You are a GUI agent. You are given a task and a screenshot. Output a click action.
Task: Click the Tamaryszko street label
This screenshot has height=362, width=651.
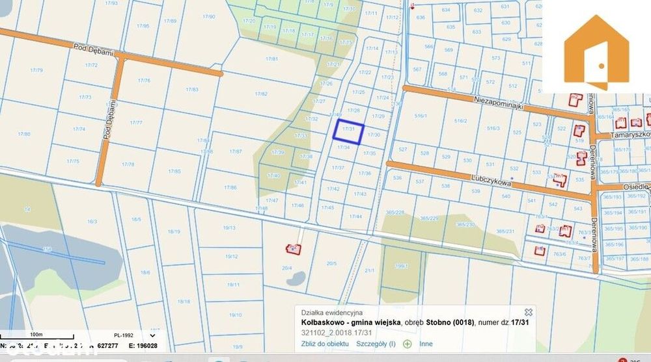pyautogui.click(x=630, y=135)
